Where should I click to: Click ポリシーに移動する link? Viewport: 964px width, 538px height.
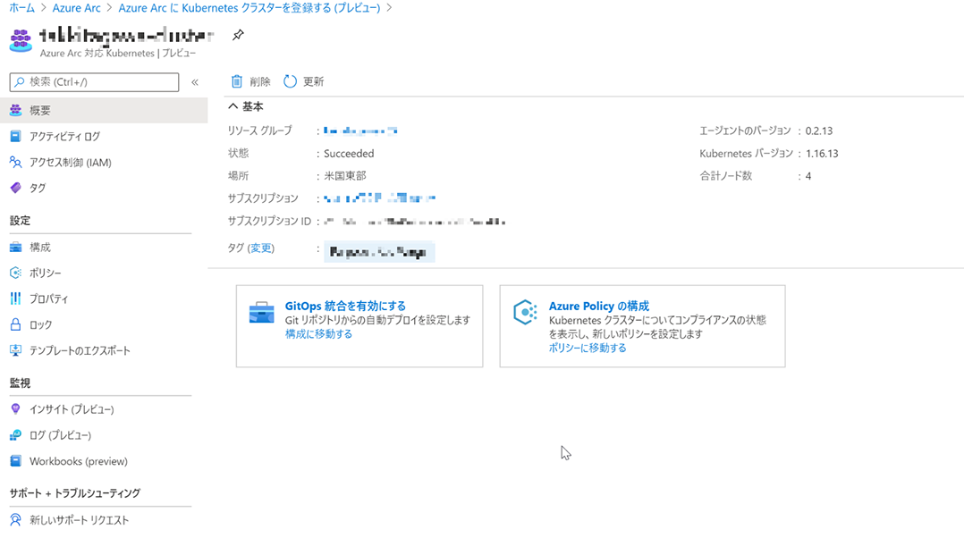(x=588, y=348)
